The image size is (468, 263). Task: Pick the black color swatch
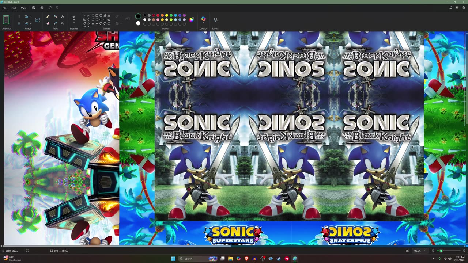pyautogui.click(x=145, y=16)
